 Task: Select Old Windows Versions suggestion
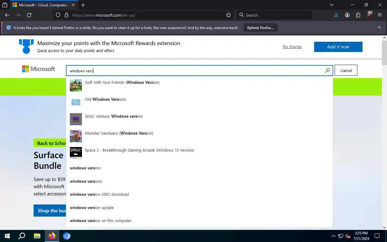click(x=200, y=102)
